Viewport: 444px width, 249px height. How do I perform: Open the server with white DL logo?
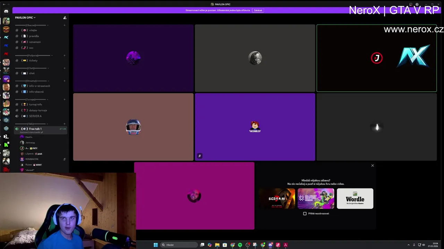point(6,137)
